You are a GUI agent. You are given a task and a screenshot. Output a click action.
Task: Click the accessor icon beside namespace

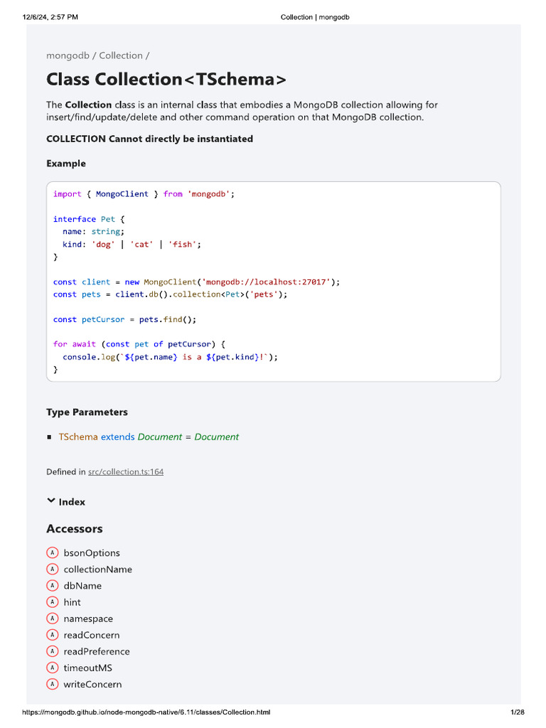point(52,619)
